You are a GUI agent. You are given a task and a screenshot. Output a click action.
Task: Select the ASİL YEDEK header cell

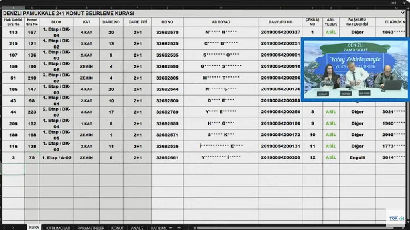tap(331, 22)
